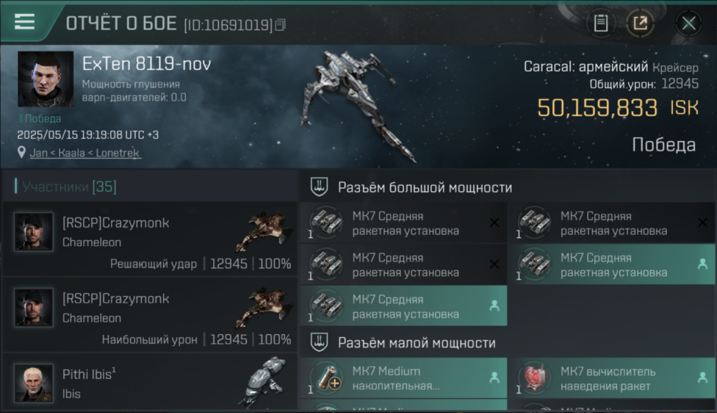Select first destroyed МК7 Средняя ракетная установка
This screenshot has height=413, width=717.
point(403,223)
